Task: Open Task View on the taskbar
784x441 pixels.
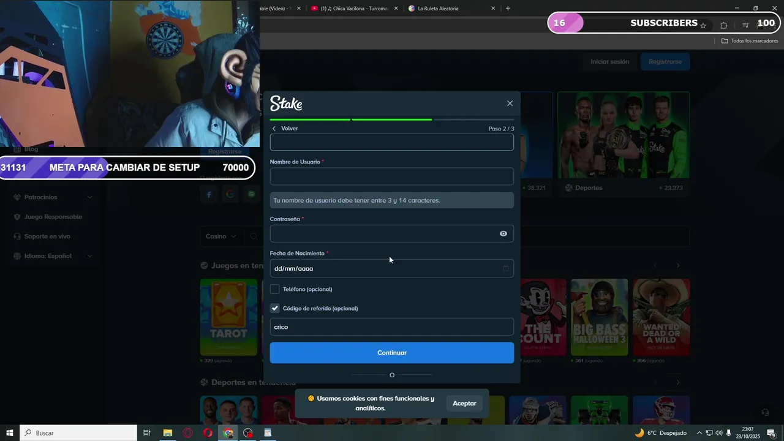Action: [x=147, y=433]
